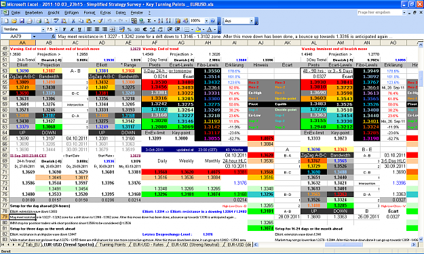This screenshot has height=254, width=424.
Task: Select row header 64
Action: (x=5, y=133)
